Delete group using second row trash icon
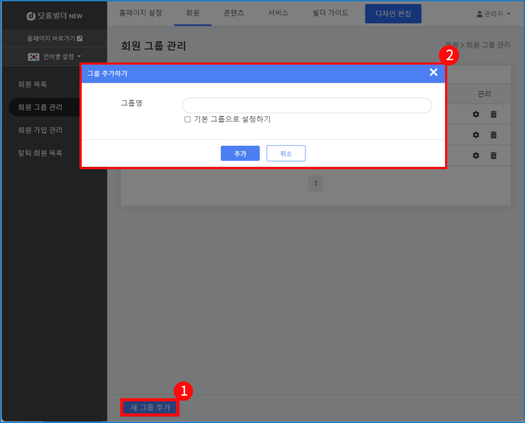Screen dimensions: 525x423 [494, 135]
